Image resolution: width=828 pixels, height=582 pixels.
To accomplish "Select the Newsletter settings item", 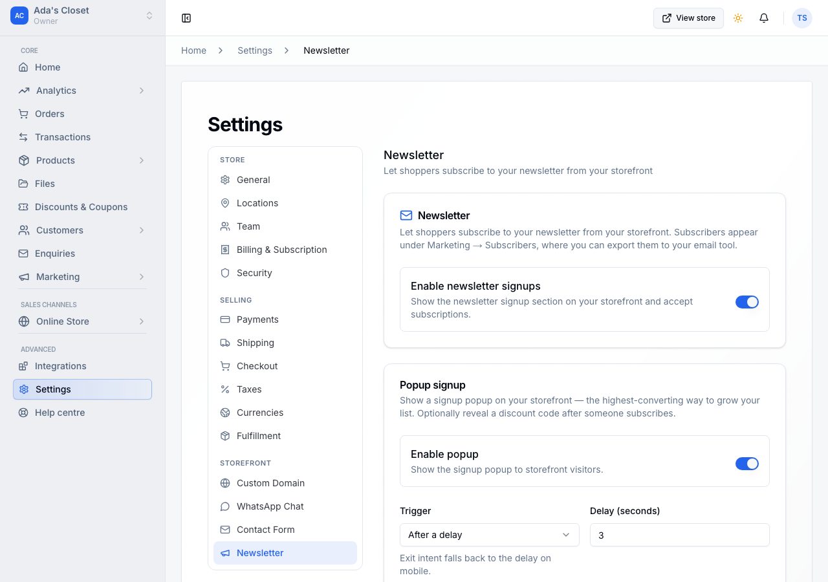I will (x=285, y=553).
